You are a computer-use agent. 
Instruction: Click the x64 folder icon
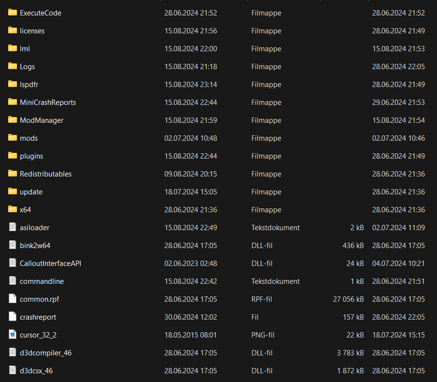13,209
